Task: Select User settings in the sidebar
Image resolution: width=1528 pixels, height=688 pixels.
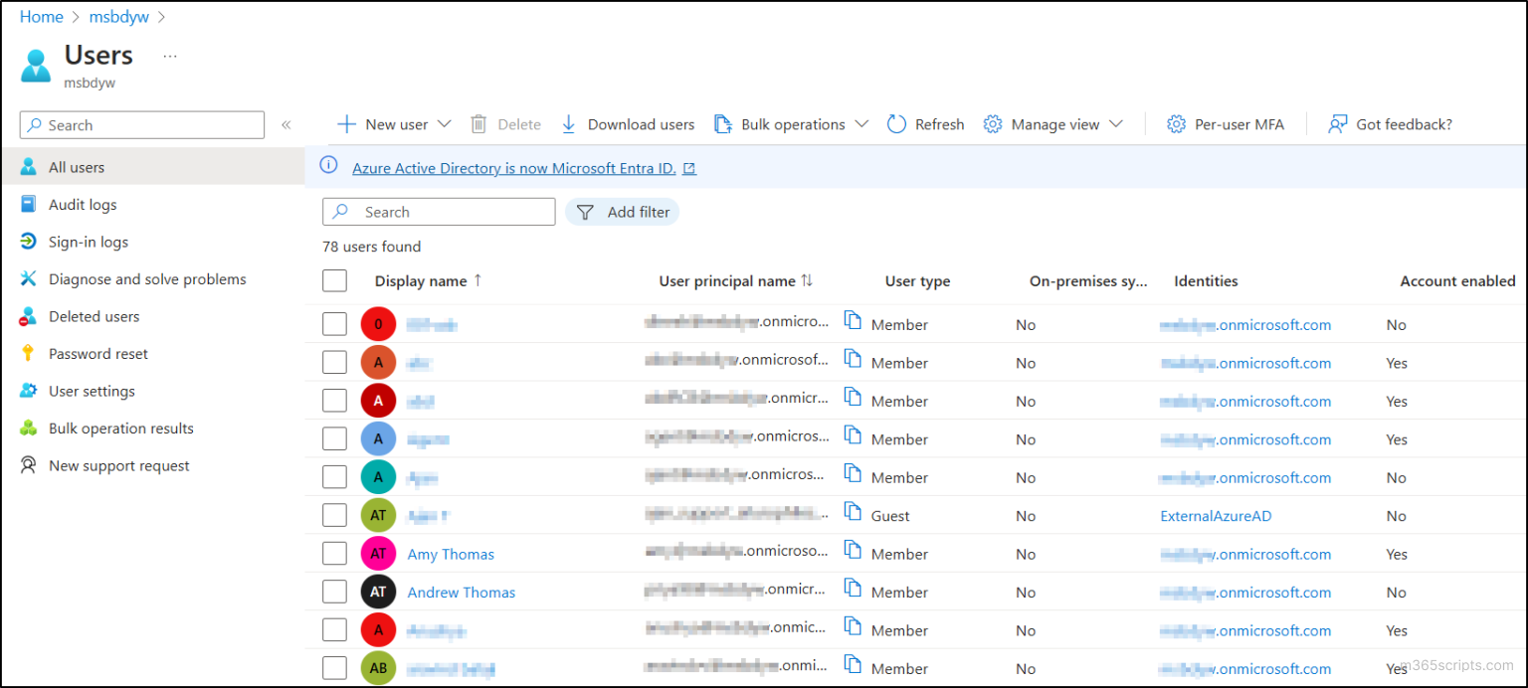Action: coord(29,391)
